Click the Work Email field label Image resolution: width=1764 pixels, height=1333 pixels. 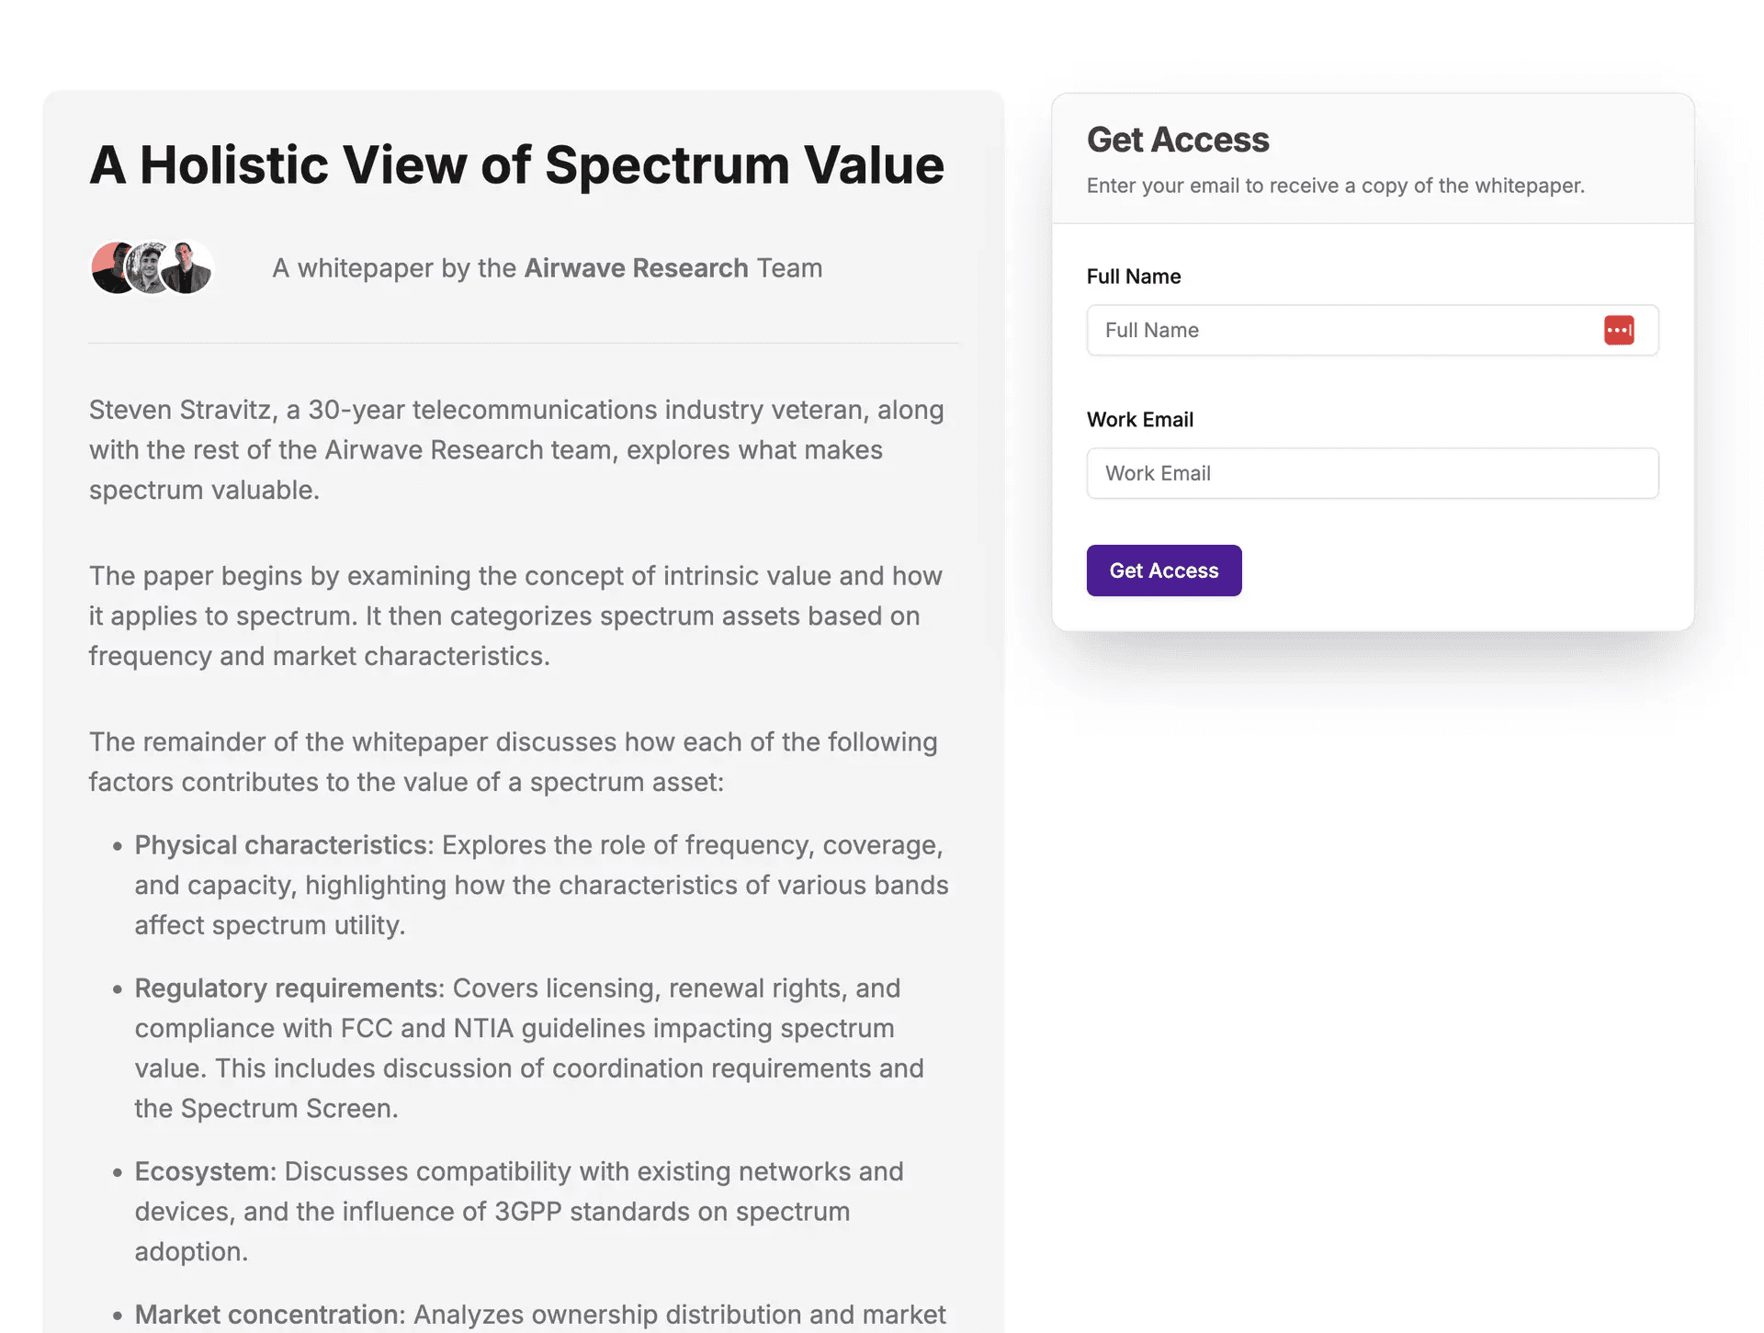tap(1140, 419)
